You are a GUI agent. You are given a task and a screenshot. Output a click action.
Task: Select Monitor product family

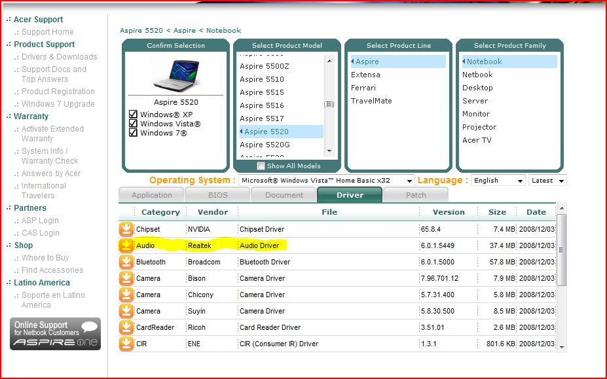[476, 114]
